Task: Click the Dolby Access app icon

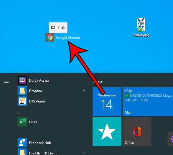Action: point(22,80)
